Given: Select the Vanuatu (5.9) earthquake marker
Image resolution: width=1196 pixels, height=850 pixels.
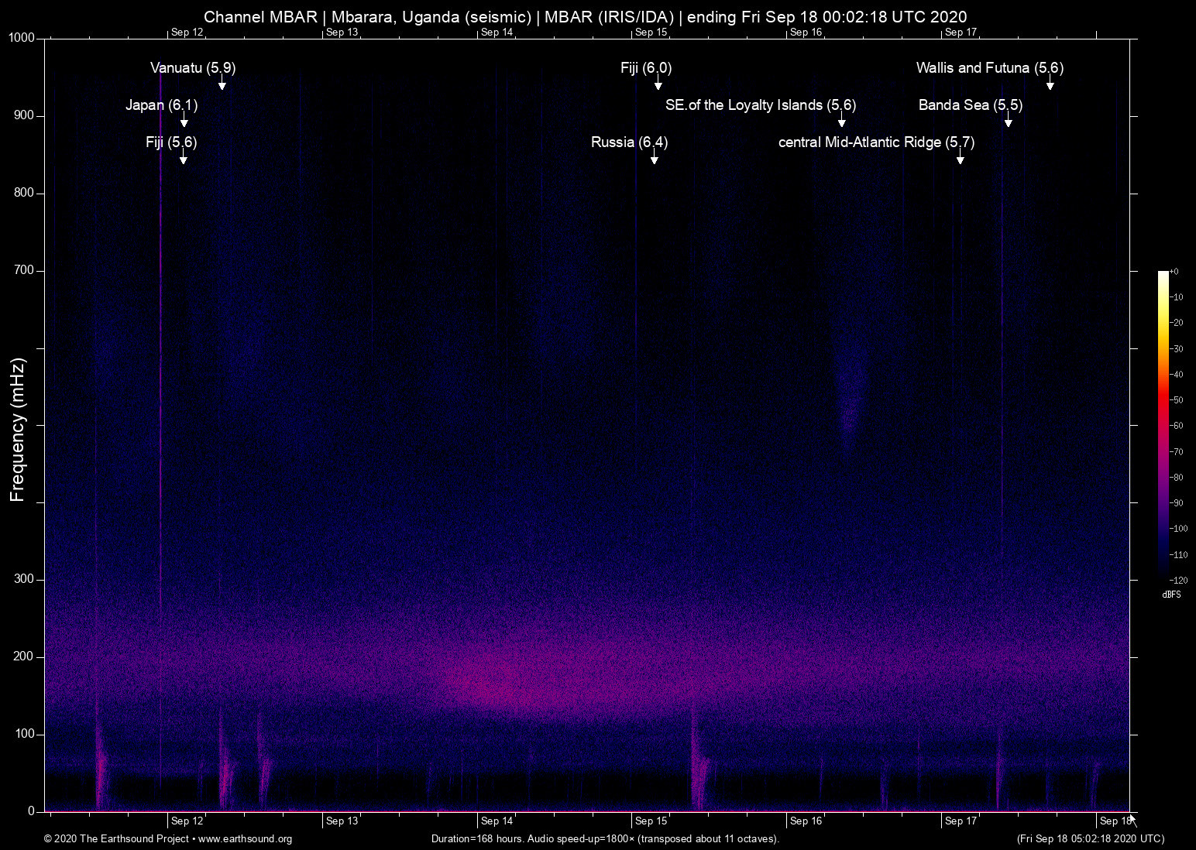Looking at the screenshot, I should pyautogui.click(x=191, y=68).
